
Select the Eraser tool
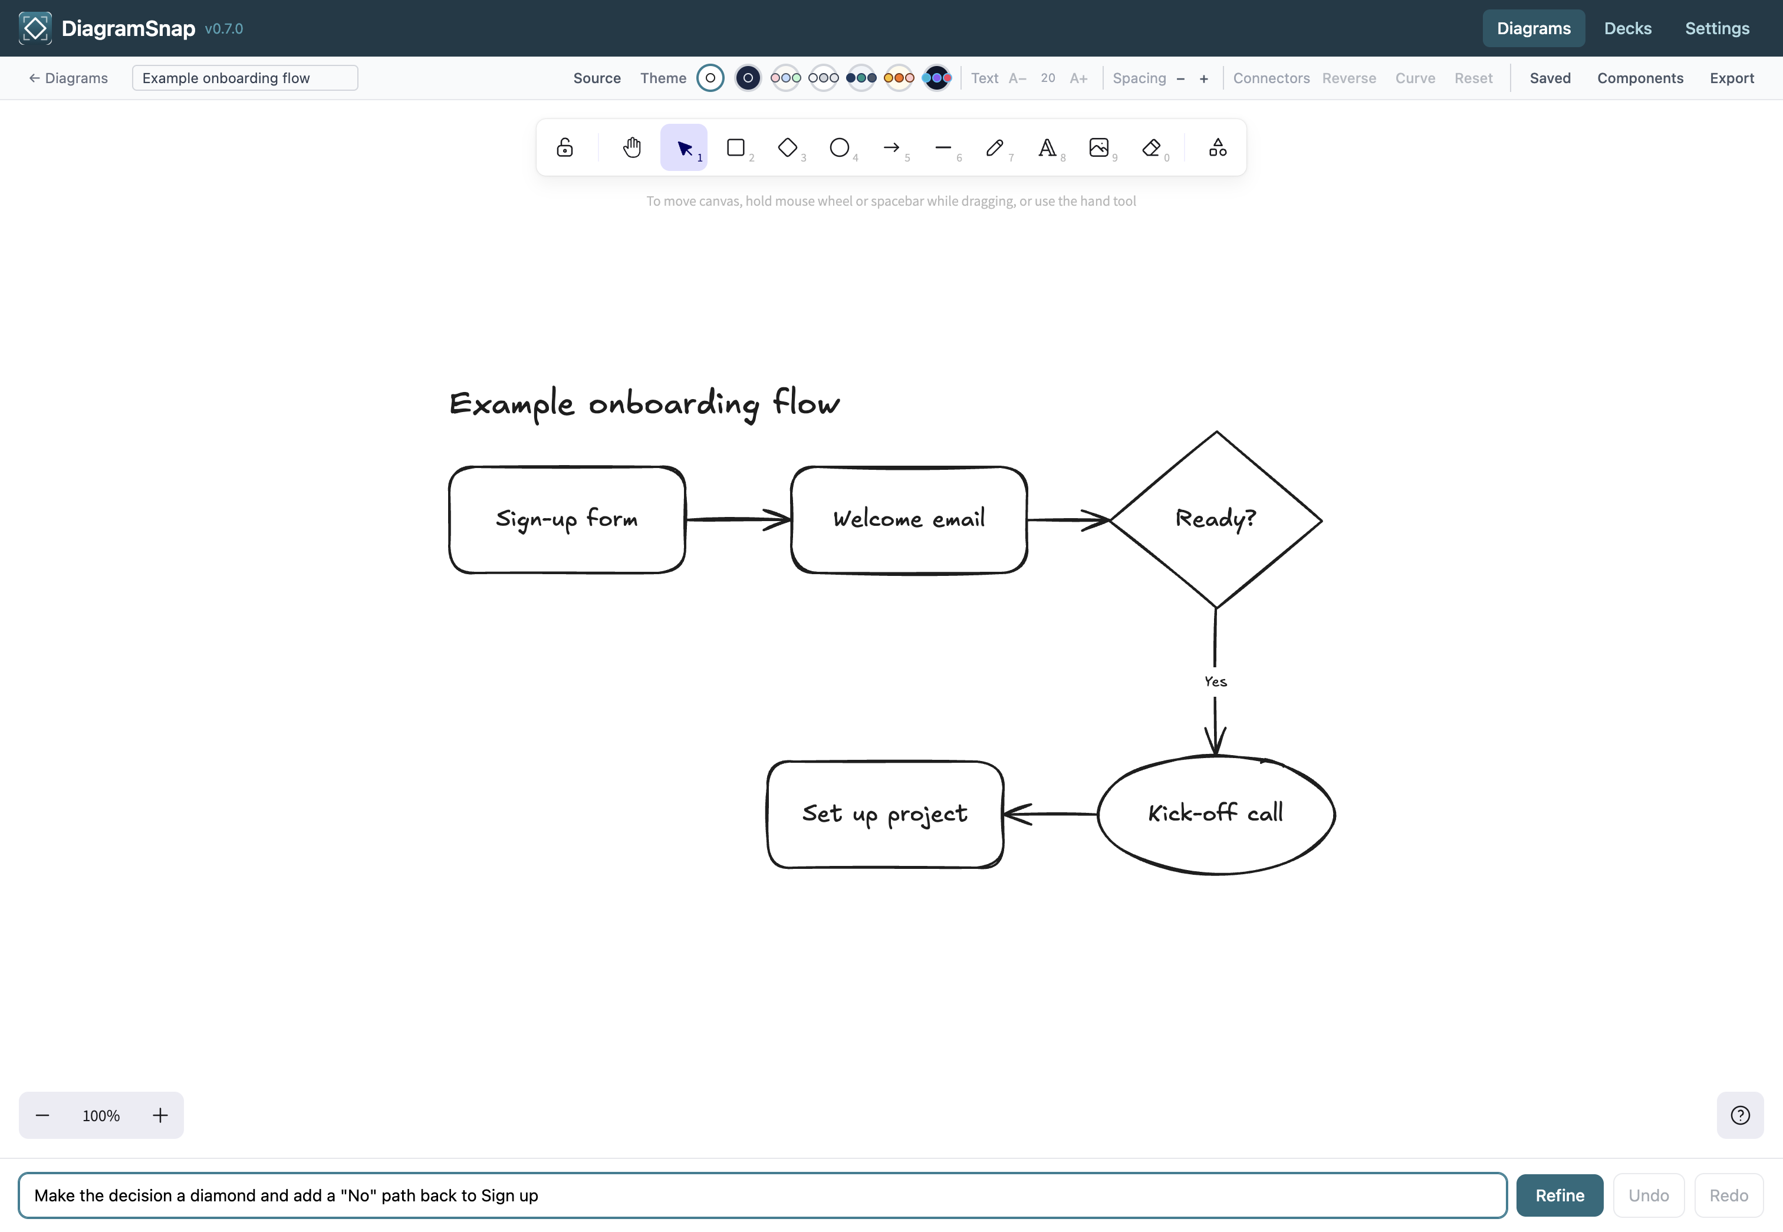[1152, 147]
